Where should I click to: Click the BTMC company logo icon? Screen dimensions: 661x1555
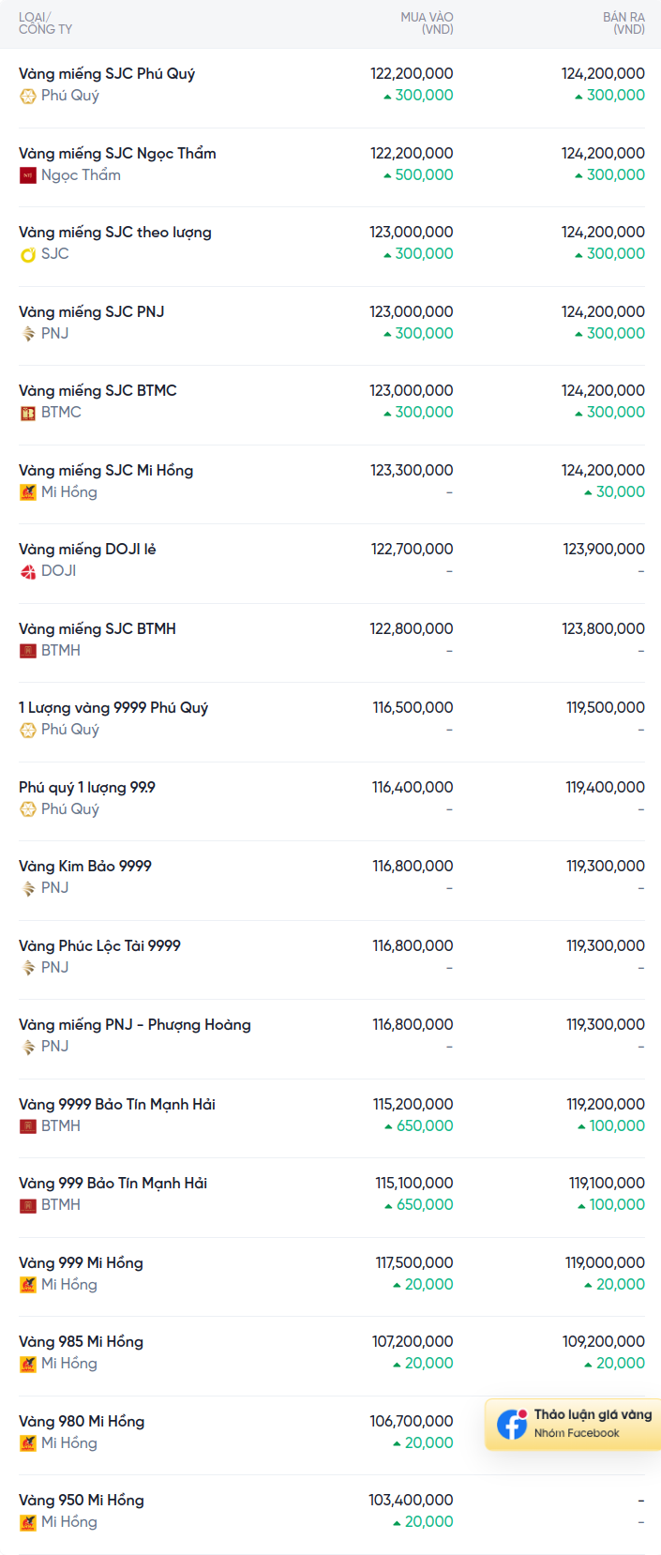click(28, 413)
